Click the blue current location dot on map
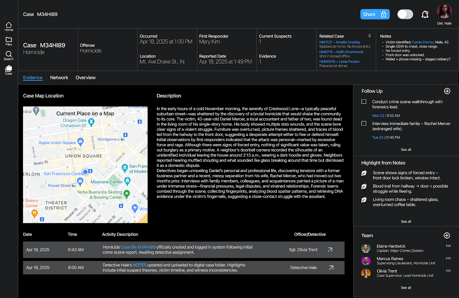The width and height of the screenshot is (459, 298). [x=85, y=172]
